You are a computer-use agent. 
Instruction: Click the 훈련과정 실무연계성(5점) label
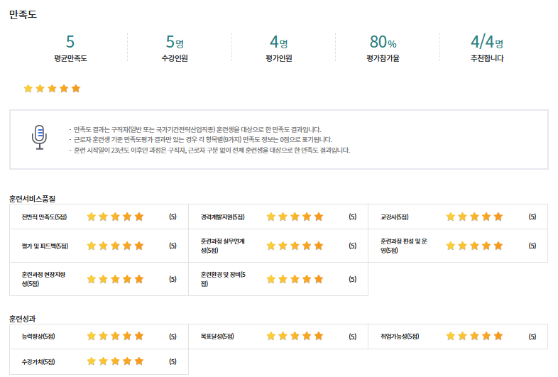[223, 246]
